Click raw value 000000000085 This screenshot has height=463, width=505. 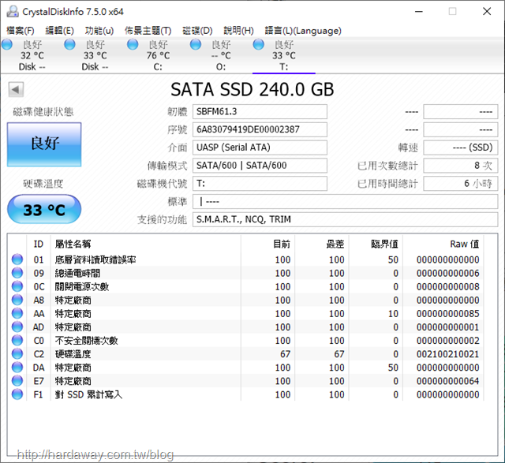coord(447,314)
